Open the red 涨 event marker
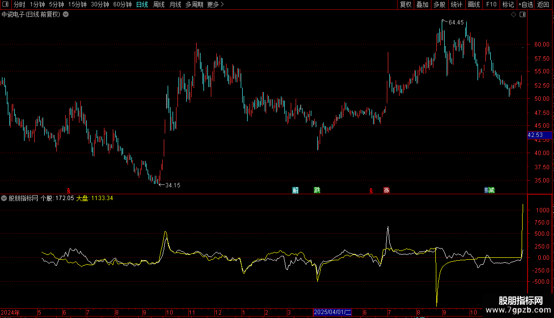This screenshot has width=554, height=318. point(386,190)
